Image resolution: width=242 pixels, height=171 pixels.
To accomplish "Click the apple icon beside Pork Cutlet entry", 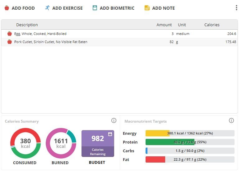I will [10, 42].
